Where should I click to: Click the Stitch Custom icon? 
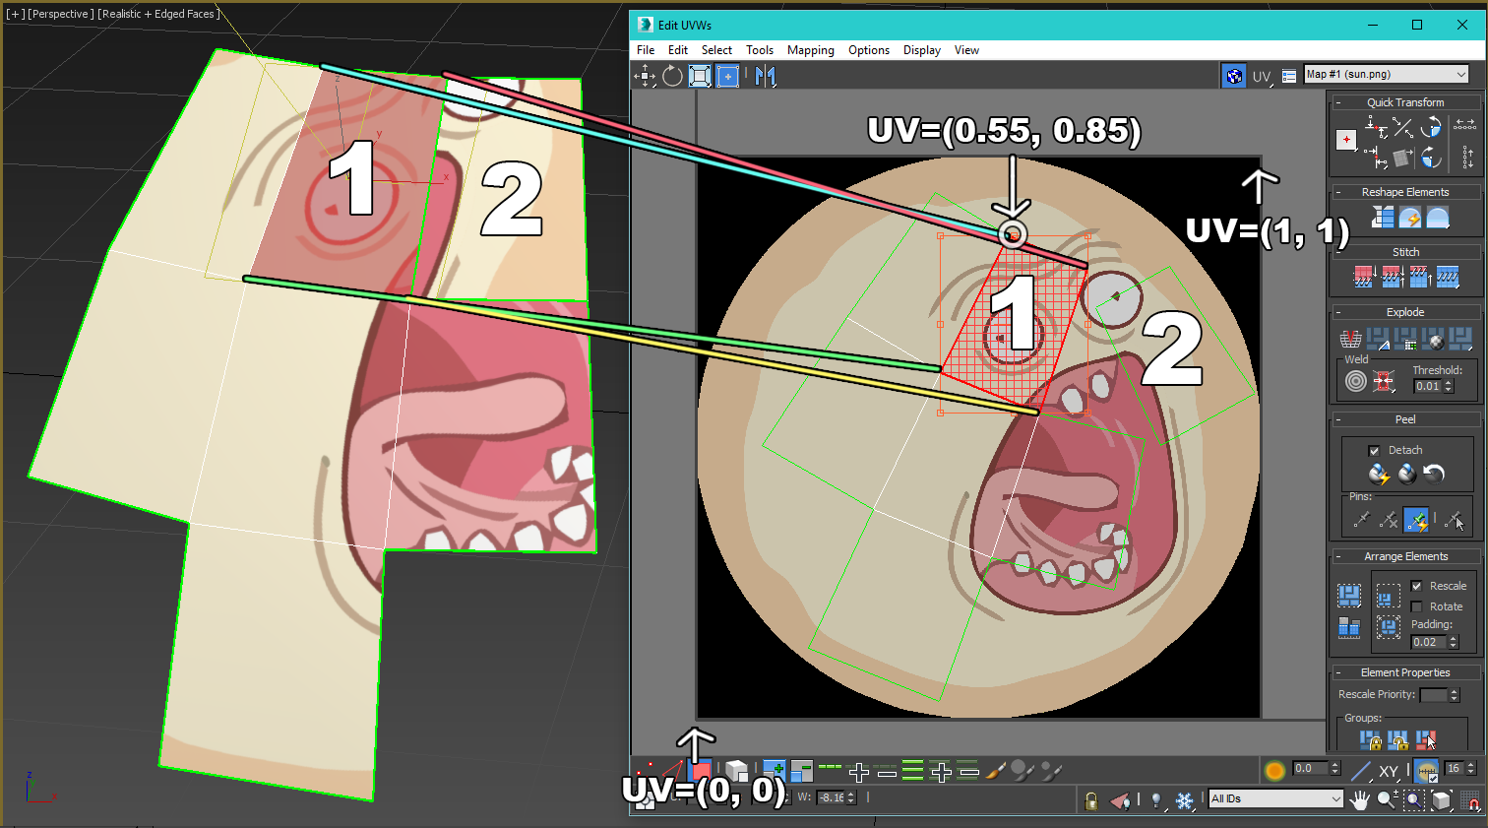click(x=1448, y=277)
